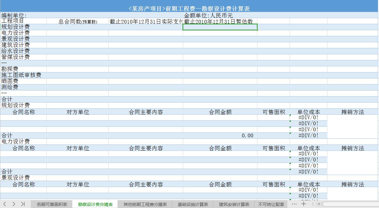Select the 测绘费 row label

[x=23, y=87]
